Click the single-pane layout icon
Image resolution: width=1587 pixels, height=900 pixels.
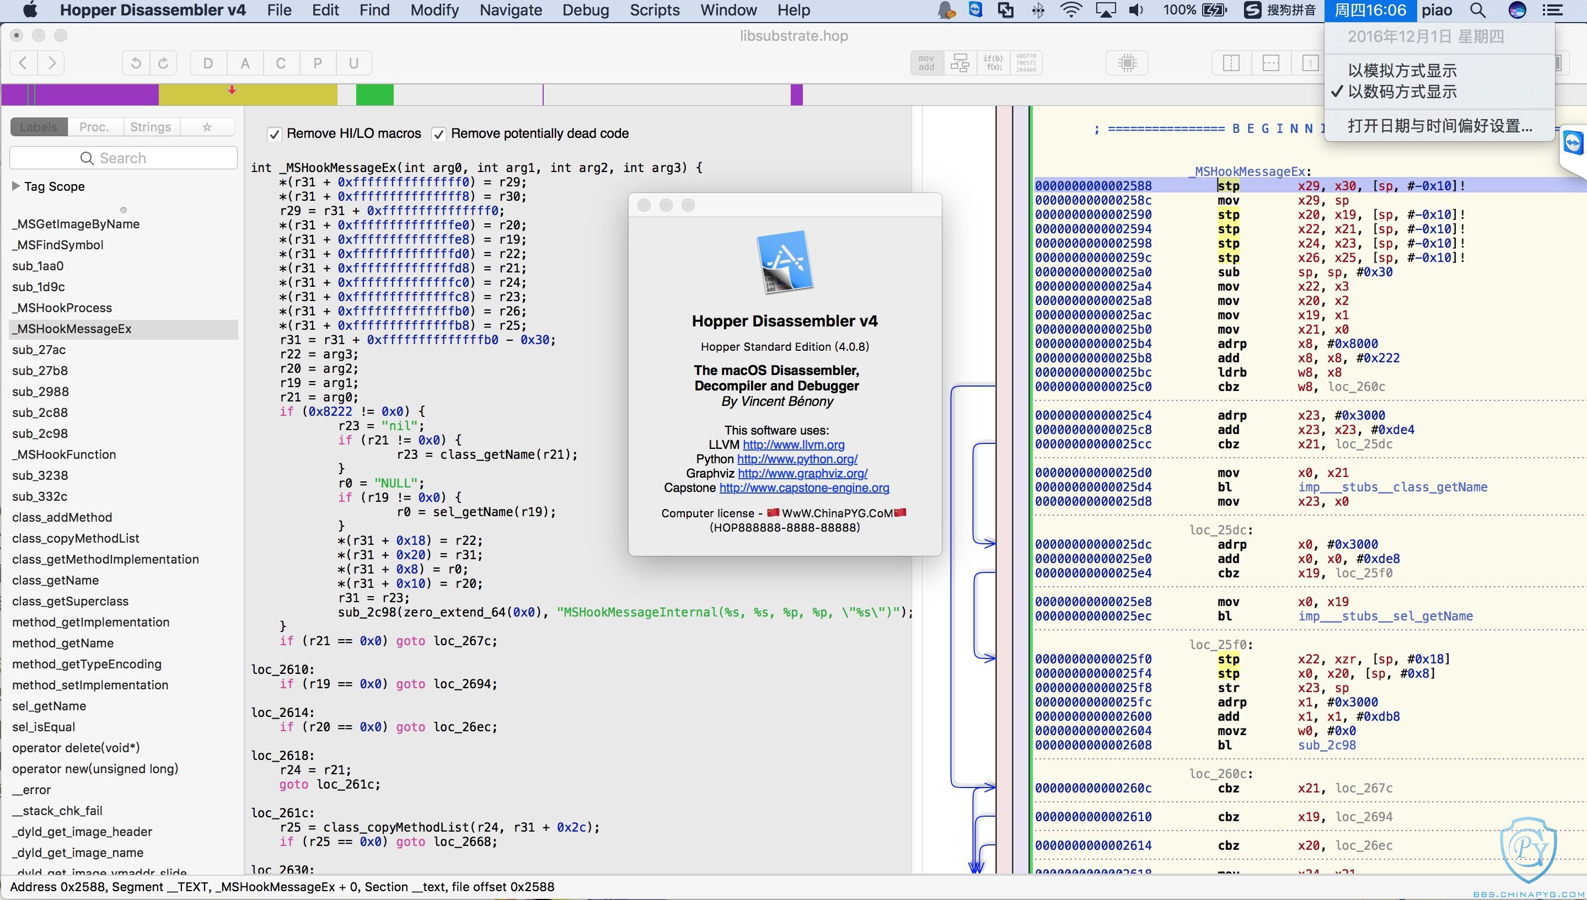point(1309,63)
